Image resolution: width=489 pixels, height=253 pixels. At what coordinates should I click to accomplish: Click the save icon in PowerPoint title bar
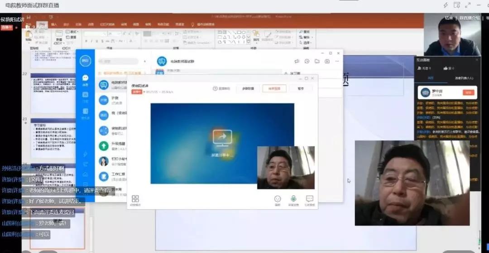tap(29, 17)
